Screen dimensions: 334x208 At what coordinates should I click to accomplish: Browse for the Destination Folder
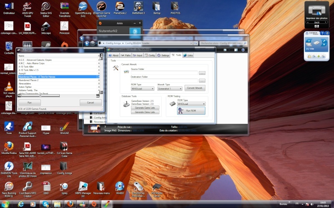click(202, 81)
